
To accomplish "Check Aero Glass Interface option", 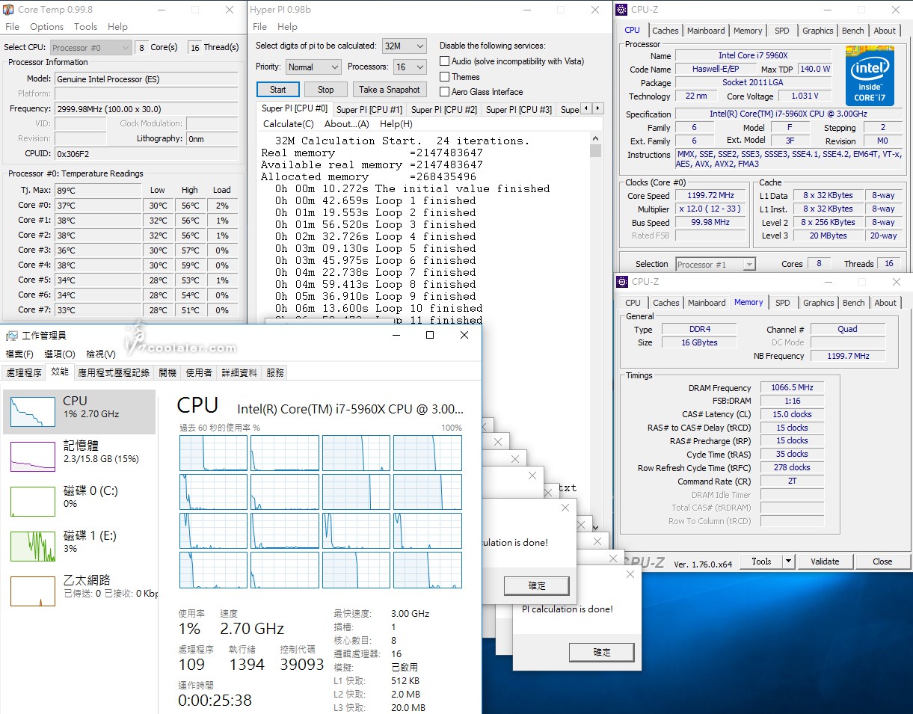I will coord(445,92).
